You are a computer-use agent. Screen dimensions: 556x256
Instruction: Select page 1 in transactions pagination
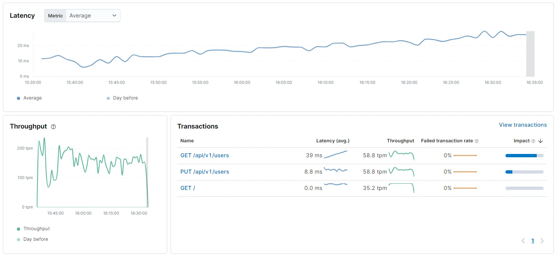click(533, 241)
